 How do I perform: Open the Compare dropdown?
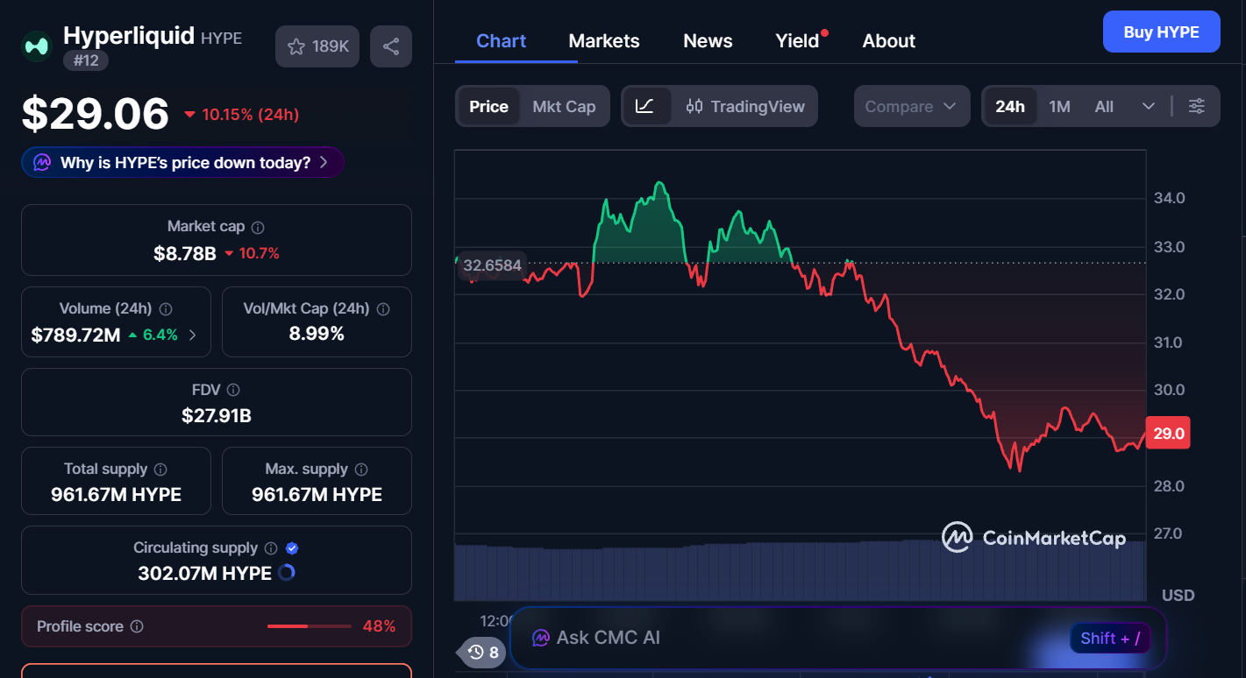coord(911,106)
